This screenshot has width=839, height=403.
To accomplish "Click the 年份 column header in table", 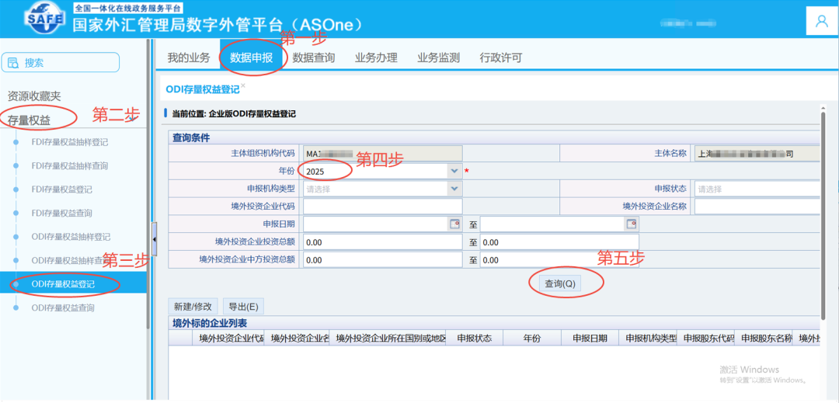I will [x=532, y=339].
